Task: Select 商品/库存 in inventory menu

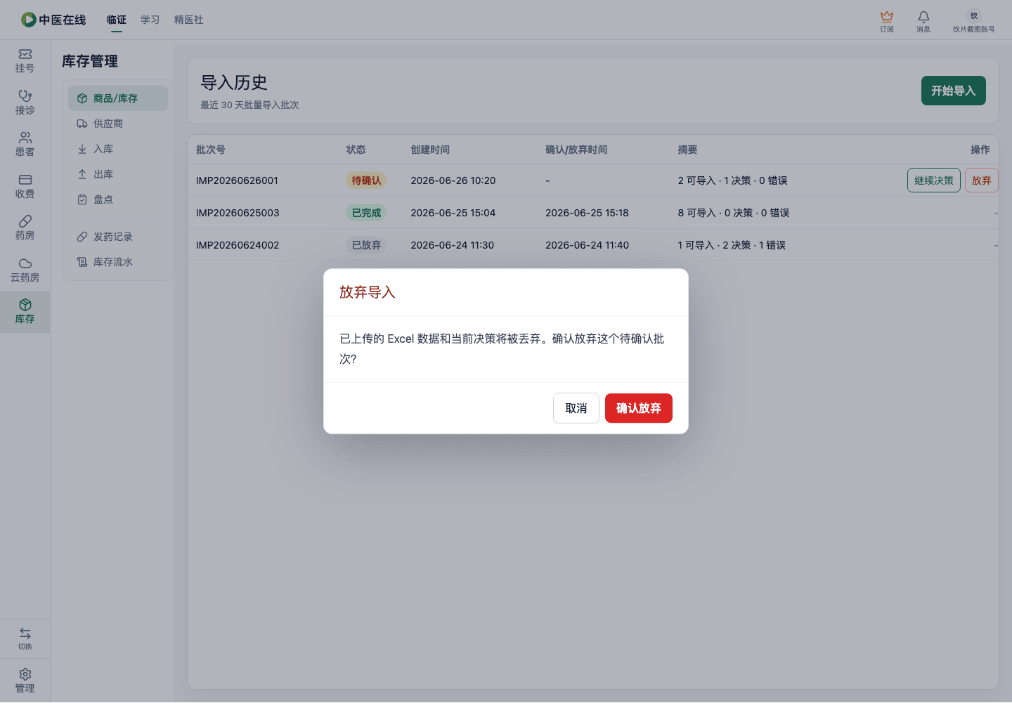Action: 118,98
